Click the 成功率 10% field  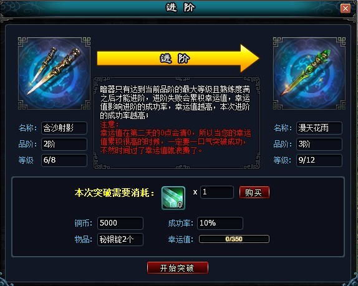[x=220, y=223]
